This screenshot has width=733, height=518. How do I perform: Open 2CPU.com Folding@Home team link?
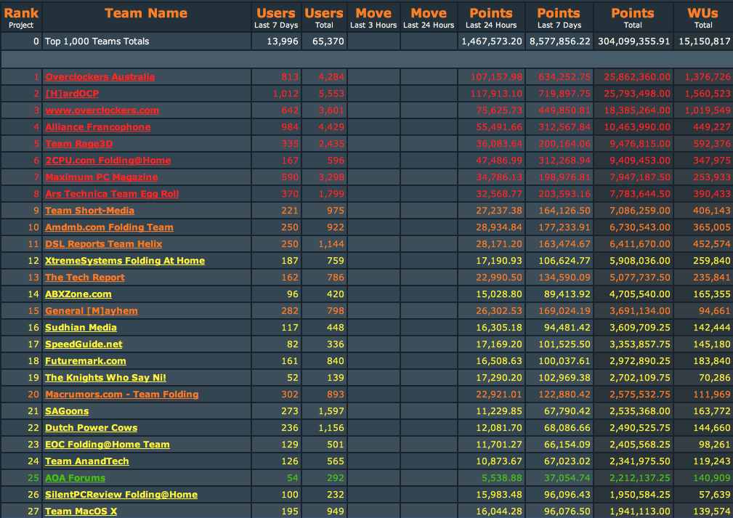pyautogui.click(x=108, y=161)
